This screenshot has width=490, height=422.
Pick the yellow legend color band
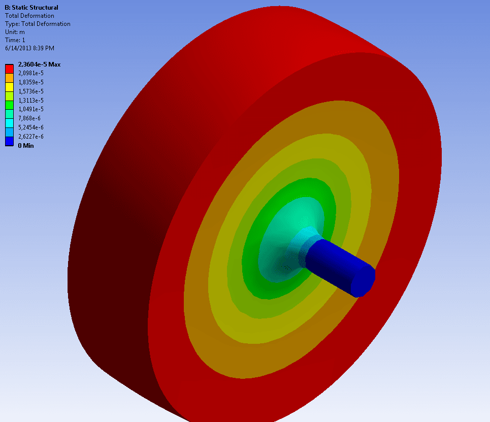tap(9, 87)
